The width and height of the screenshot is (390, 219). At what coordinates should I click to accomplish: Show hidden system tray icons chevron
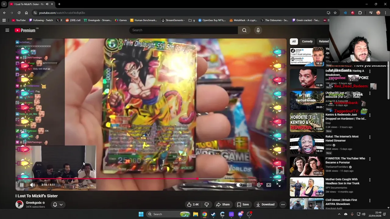pyautogui.click(x=339, y=214)
